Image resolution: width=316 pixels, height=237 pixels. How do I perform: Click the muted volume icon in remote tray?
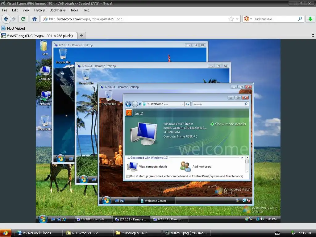(249, 200)
